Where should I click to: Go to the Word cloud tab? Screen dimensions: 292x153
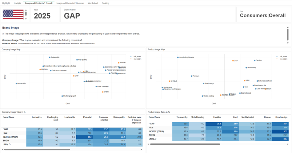tap(93, 3)
